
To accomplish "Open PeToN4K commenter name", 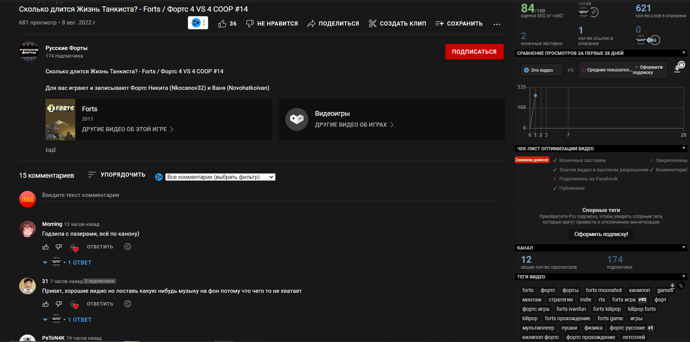I will click(x=53, y=338).
